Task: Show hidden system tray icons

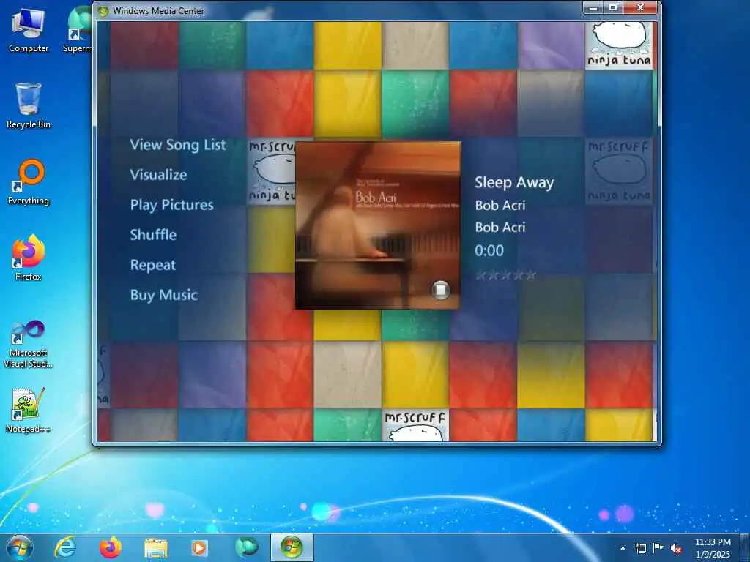Action: (623, 548)
